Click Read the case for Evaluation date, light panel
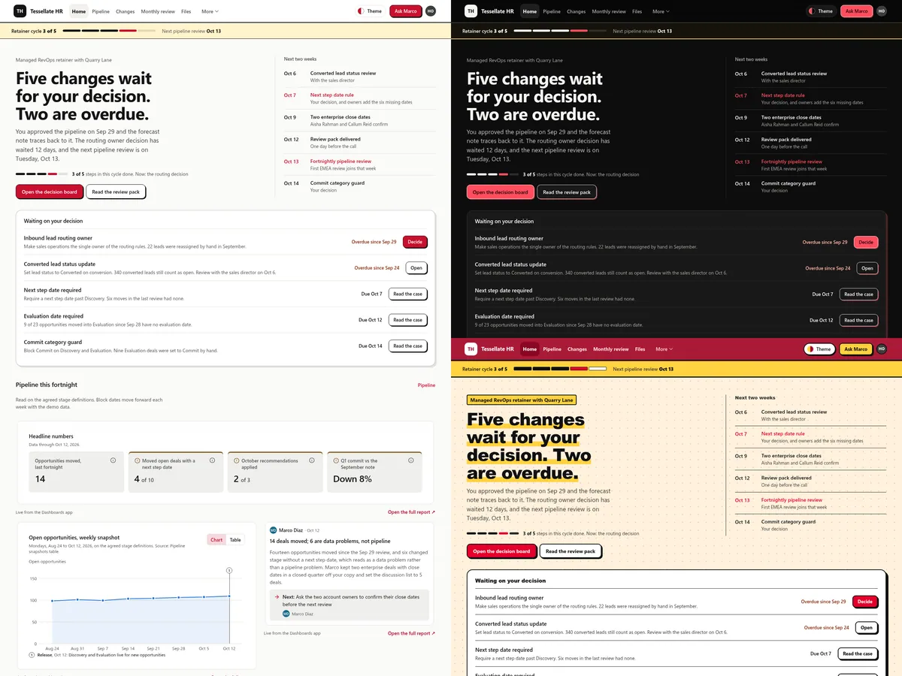The width and height of the screenshot is (902, 676). point(407,320)
